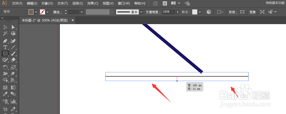
Task: Select the Width warp tool
Action: tap(5, 74)
